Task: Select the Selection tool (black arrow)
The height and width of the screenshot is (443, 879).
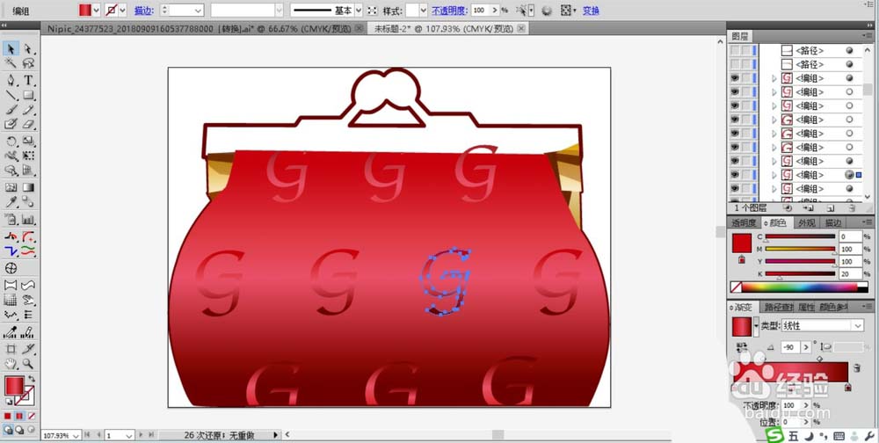Action: tap(11, 49)
